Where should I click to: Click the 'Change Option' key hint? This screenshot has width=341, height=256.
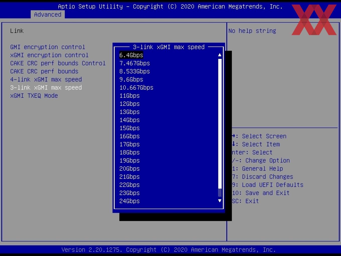coord(261,160)
